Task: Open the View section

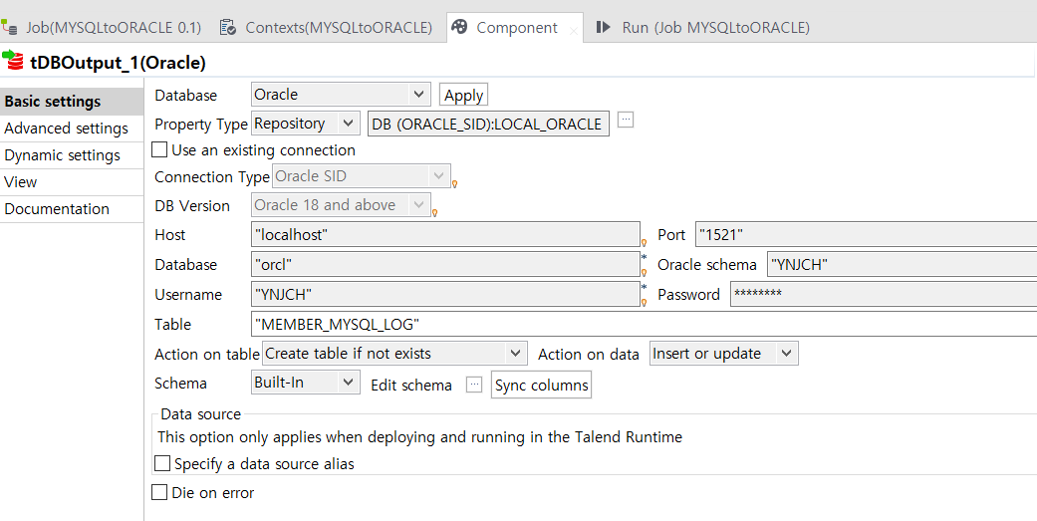Action: tap(72, 182)
